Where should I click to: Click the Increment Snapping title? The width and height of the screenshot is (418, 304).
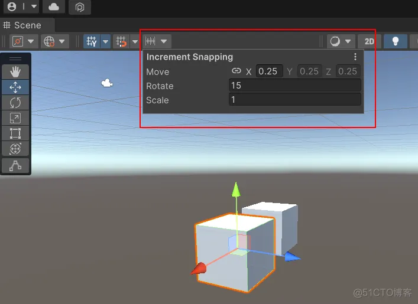[190, 57]
